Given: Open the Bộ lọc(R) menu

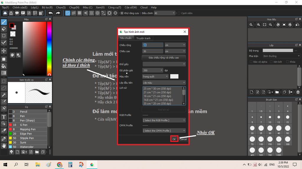Looking at the screenshot, I should click(47, 7).
